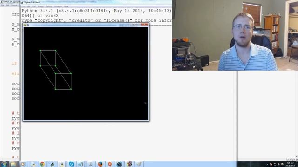Click the network tray icon
Viewport: 298px width, 167px height.
click(x=275, y=164)
